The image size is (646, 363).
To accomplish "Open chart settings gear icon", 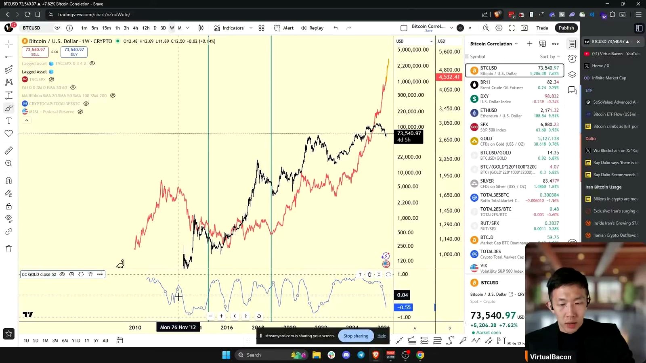I will [x=499, y=28].
